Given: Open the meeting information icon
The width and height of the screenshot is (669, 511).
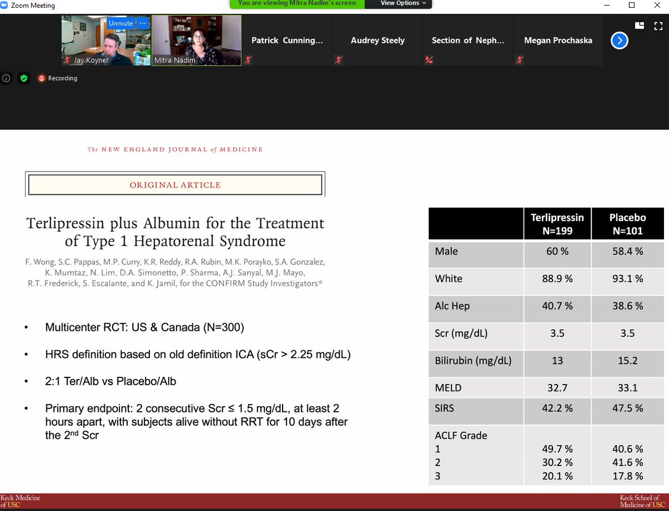Looking at the screenshot, I should (x=6, y=78).
